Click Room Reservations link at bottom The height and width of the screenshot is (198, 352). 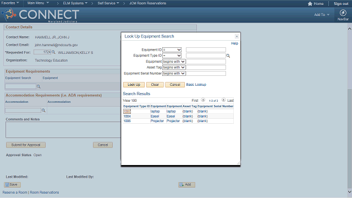(x=45, y=193)
